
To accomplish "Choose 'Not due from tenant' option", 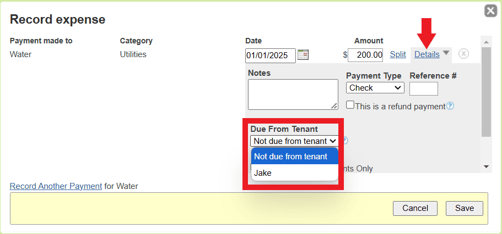I will (290, 157).
